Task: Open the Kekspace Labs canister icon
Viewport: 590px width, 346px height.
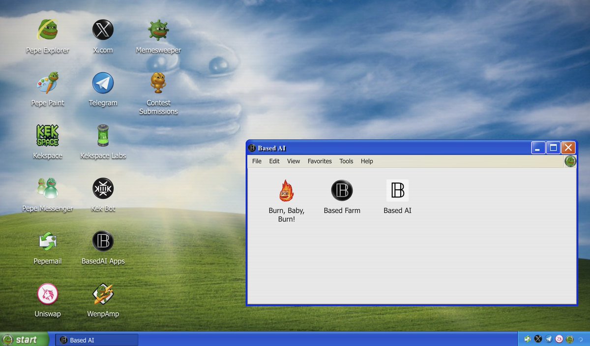Action: (103, 135)
